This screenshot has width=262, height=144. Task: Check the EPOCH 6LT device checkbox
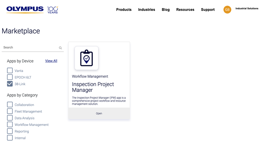(x=10, y=77)
